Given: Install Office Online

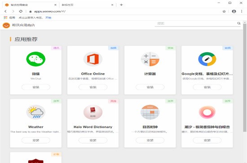Looking at the screenshot, I should pyautogui.click(x=93, y=87).
